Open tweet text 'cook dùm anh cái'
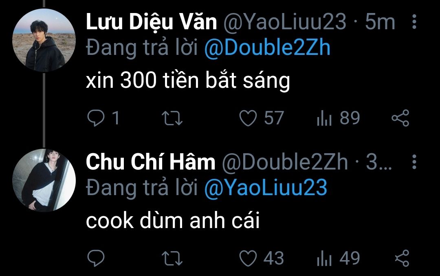The width and height of the screenshot is (440, 276). pyautogui.click(x=173, y=220)
